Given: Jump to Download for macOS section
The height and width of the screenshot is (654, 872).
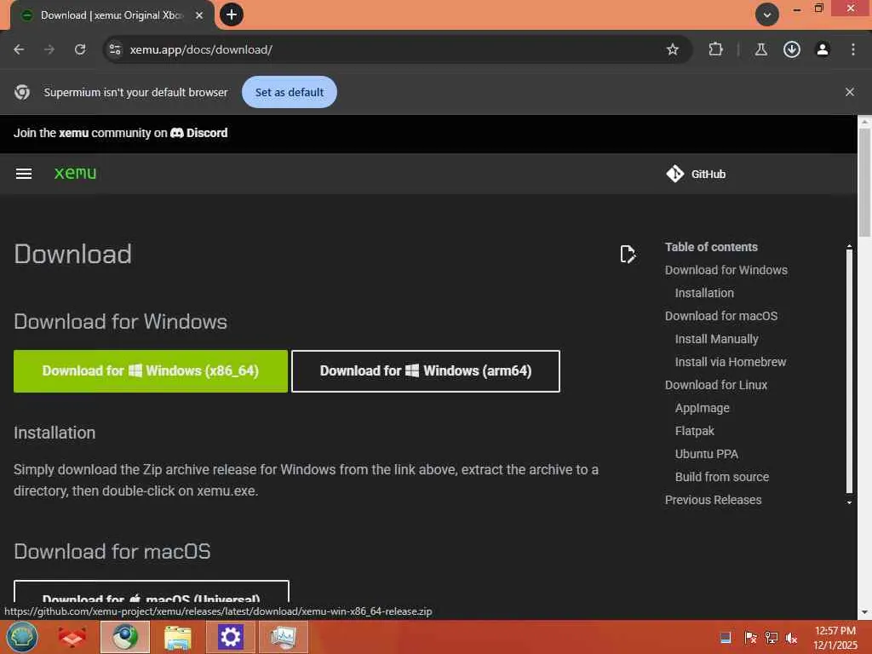Looking at the screenshot, I should (x=720, y=316).
